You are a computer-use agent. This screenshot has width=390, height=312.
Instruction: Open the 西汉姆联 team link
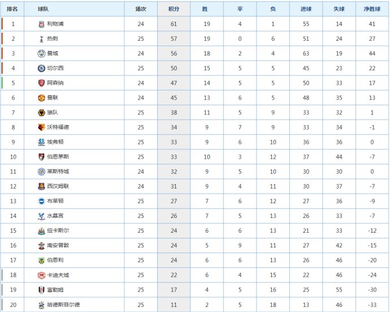[58, 186]
